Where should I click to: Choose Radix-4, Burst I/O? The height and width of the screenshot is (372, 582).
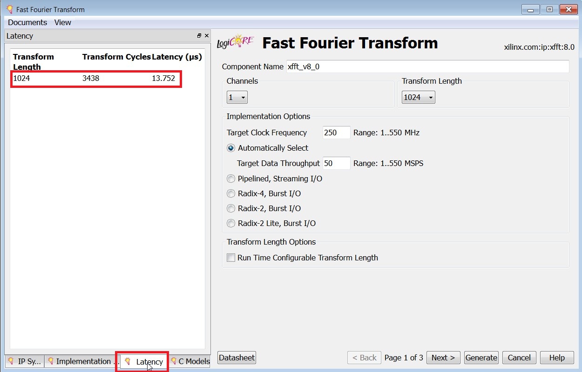(x=231, y=193)
